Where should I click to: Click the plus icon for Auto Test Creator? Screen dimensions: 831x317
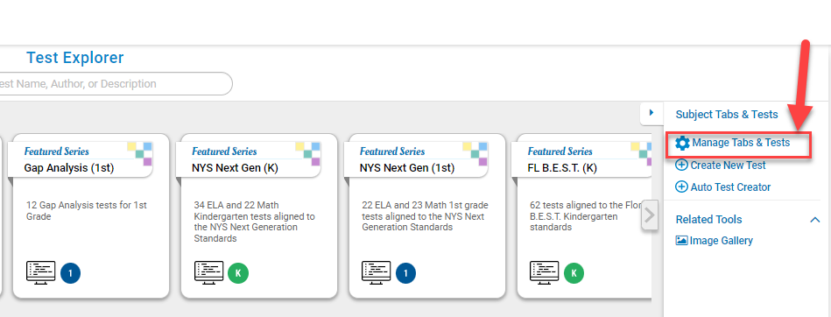coord(681,187)
